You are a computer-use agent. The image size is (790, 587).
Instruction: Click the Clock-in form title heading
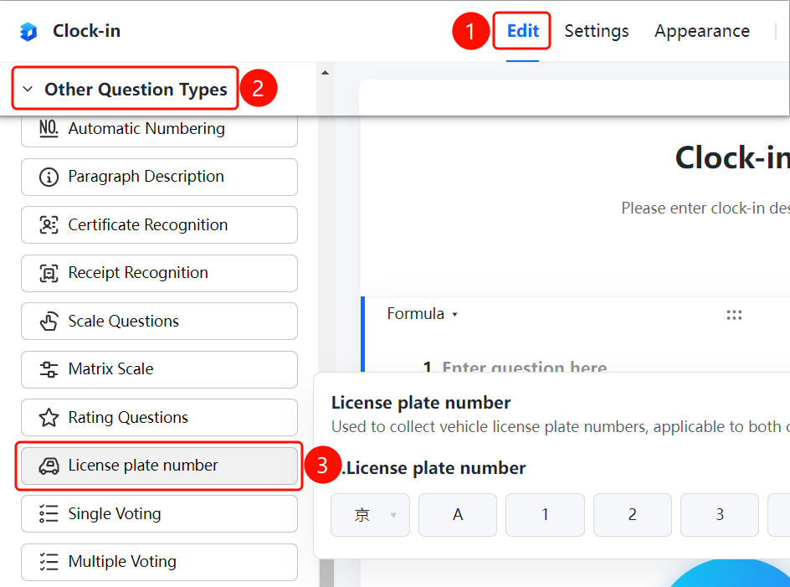point(732,157)
